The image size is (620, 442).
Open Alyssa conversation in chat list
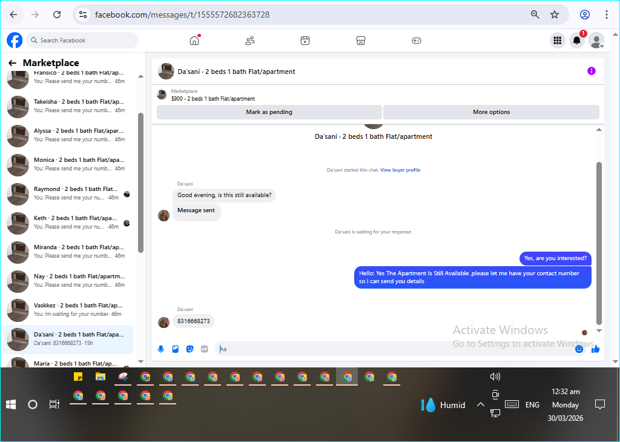[69, 135]
